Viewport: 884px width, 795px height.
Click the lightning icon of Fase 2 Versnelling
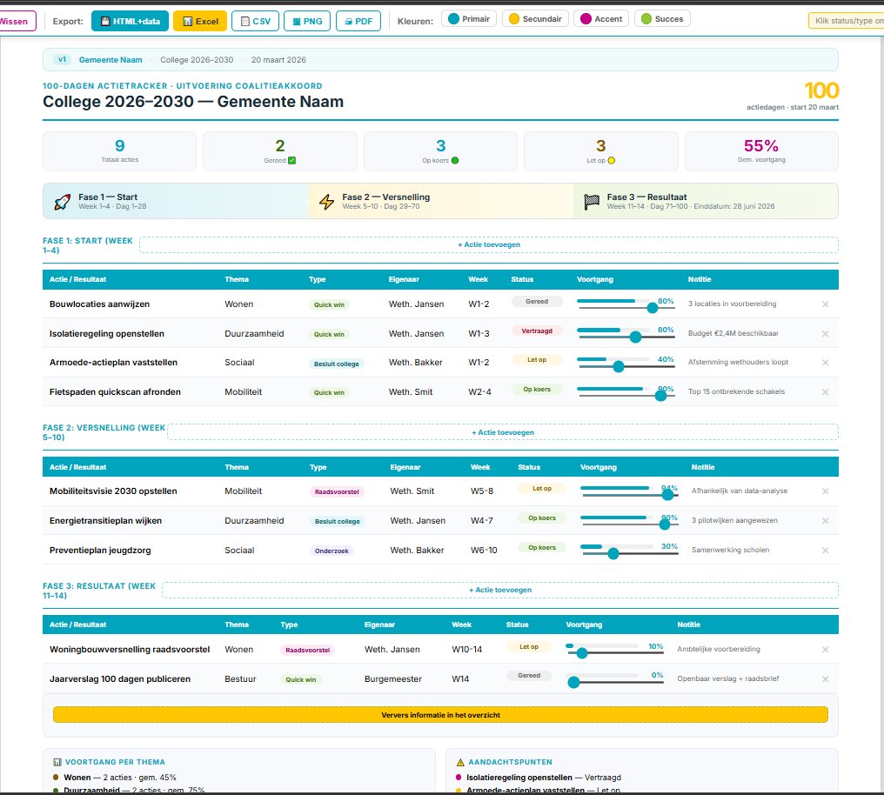click(x=326, y=202)
